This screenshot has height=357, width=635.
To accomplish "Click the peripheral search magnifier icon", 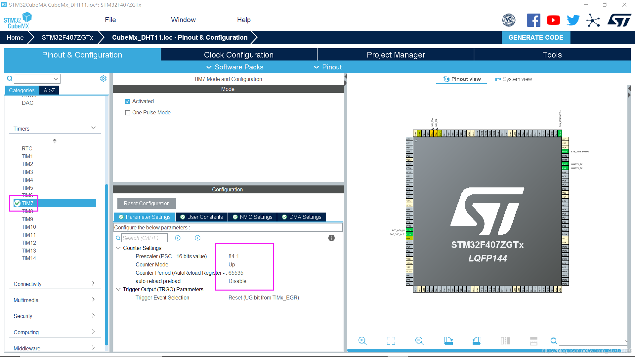I will pyautogui.click(x=10, y=79).
